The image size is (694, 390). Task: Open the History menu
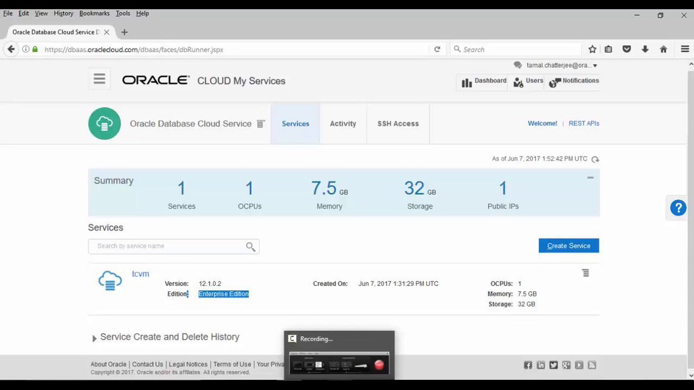64,13
